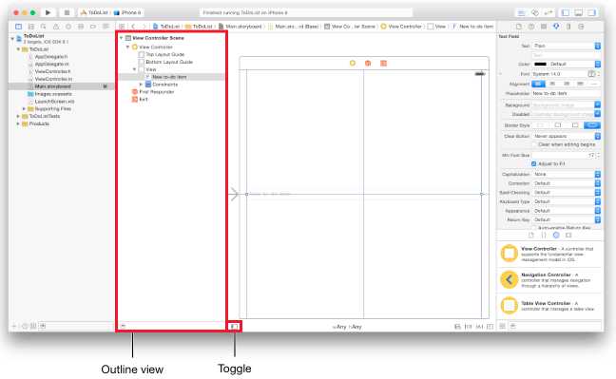The image size is (616, 379).
Task: Collapse the ToDoList group folder triangle
Action: tap(18, 49)
